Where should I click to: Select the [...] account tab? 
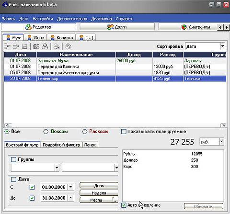point(86,38)
